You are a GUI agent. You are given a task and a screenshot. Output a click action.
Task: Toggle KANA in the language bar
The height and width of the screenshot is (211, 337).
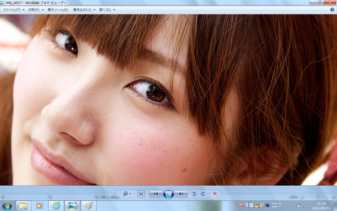(274, 207)
